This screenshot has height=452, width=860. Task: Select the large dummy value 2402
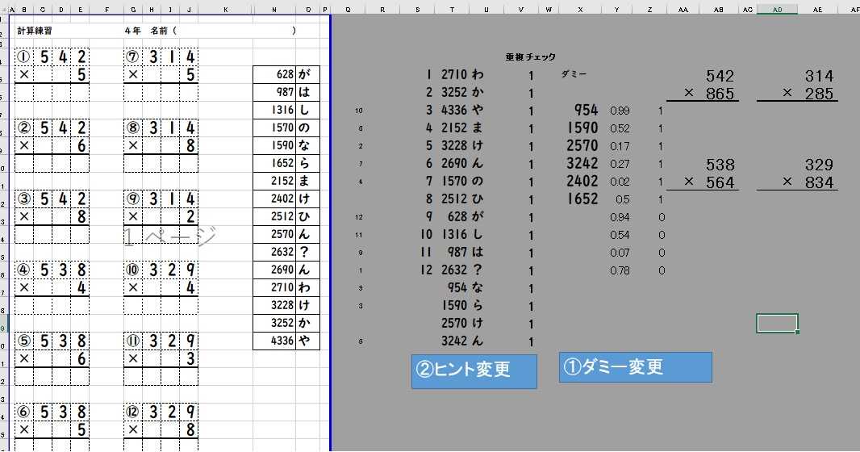pos(582,181)
